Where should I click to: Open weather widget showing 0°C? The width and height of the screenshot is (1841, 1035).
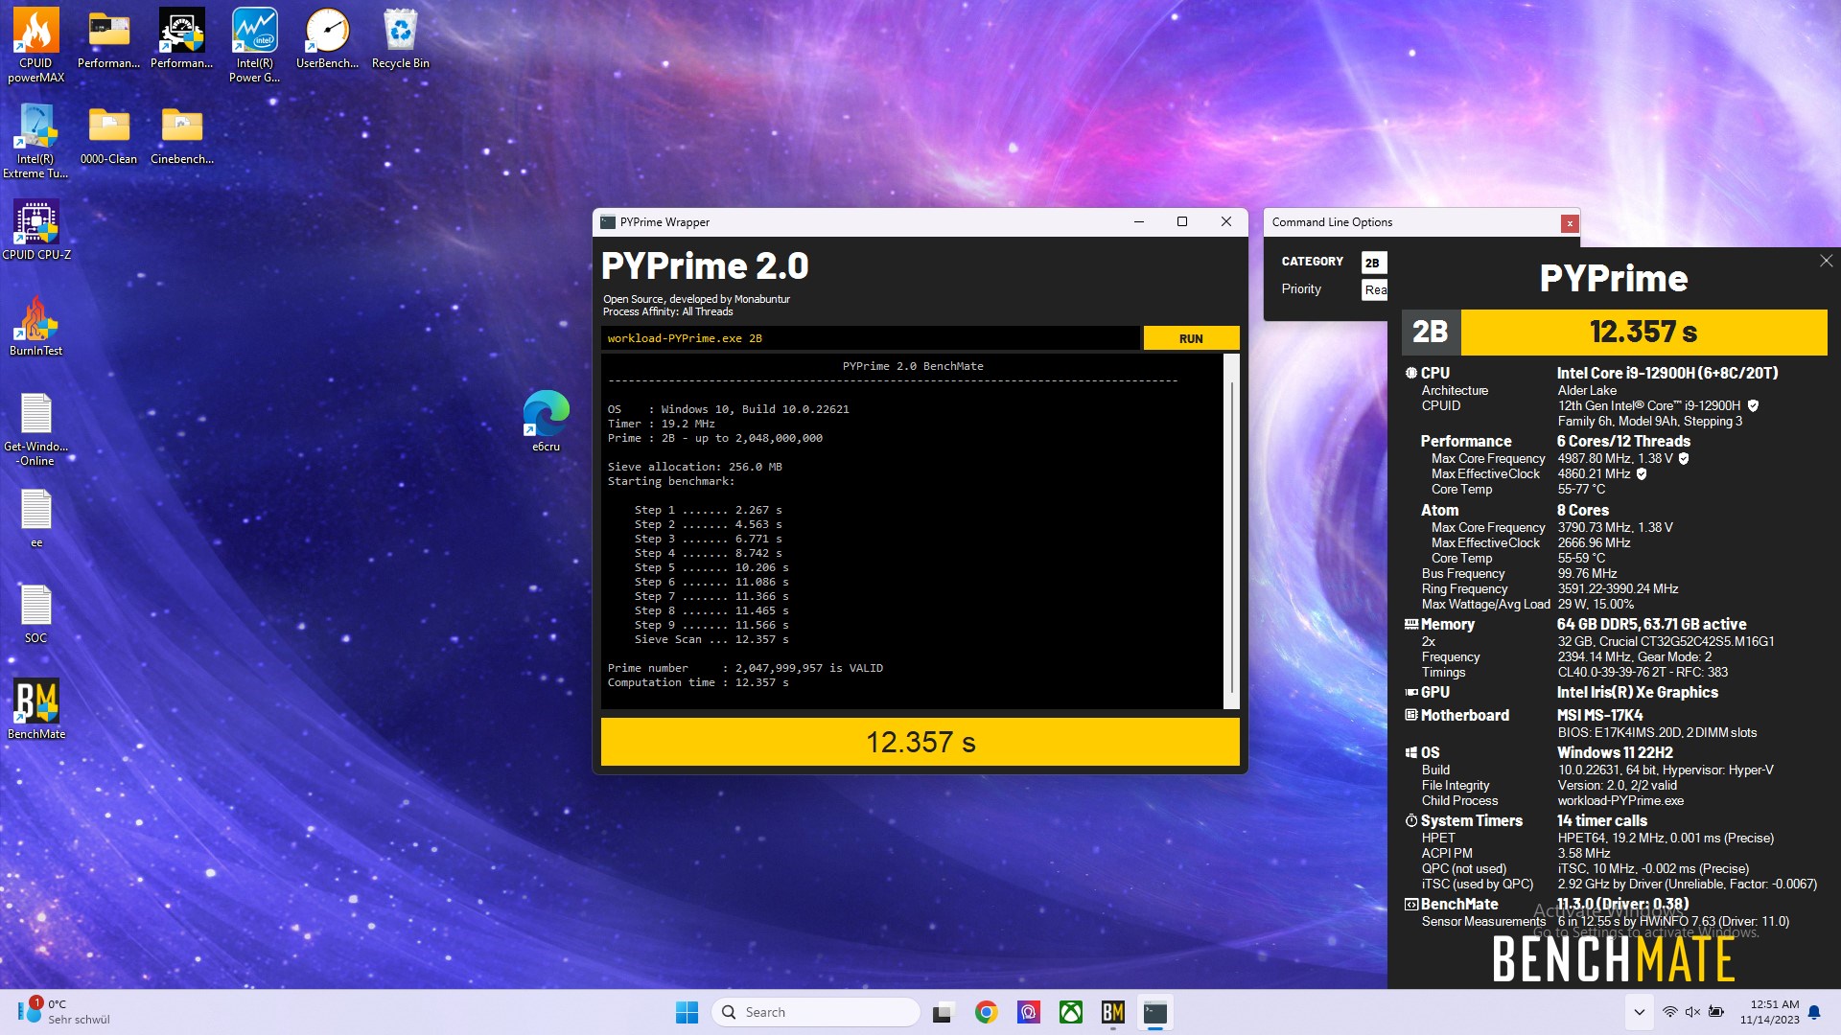tap(63, 1012)
